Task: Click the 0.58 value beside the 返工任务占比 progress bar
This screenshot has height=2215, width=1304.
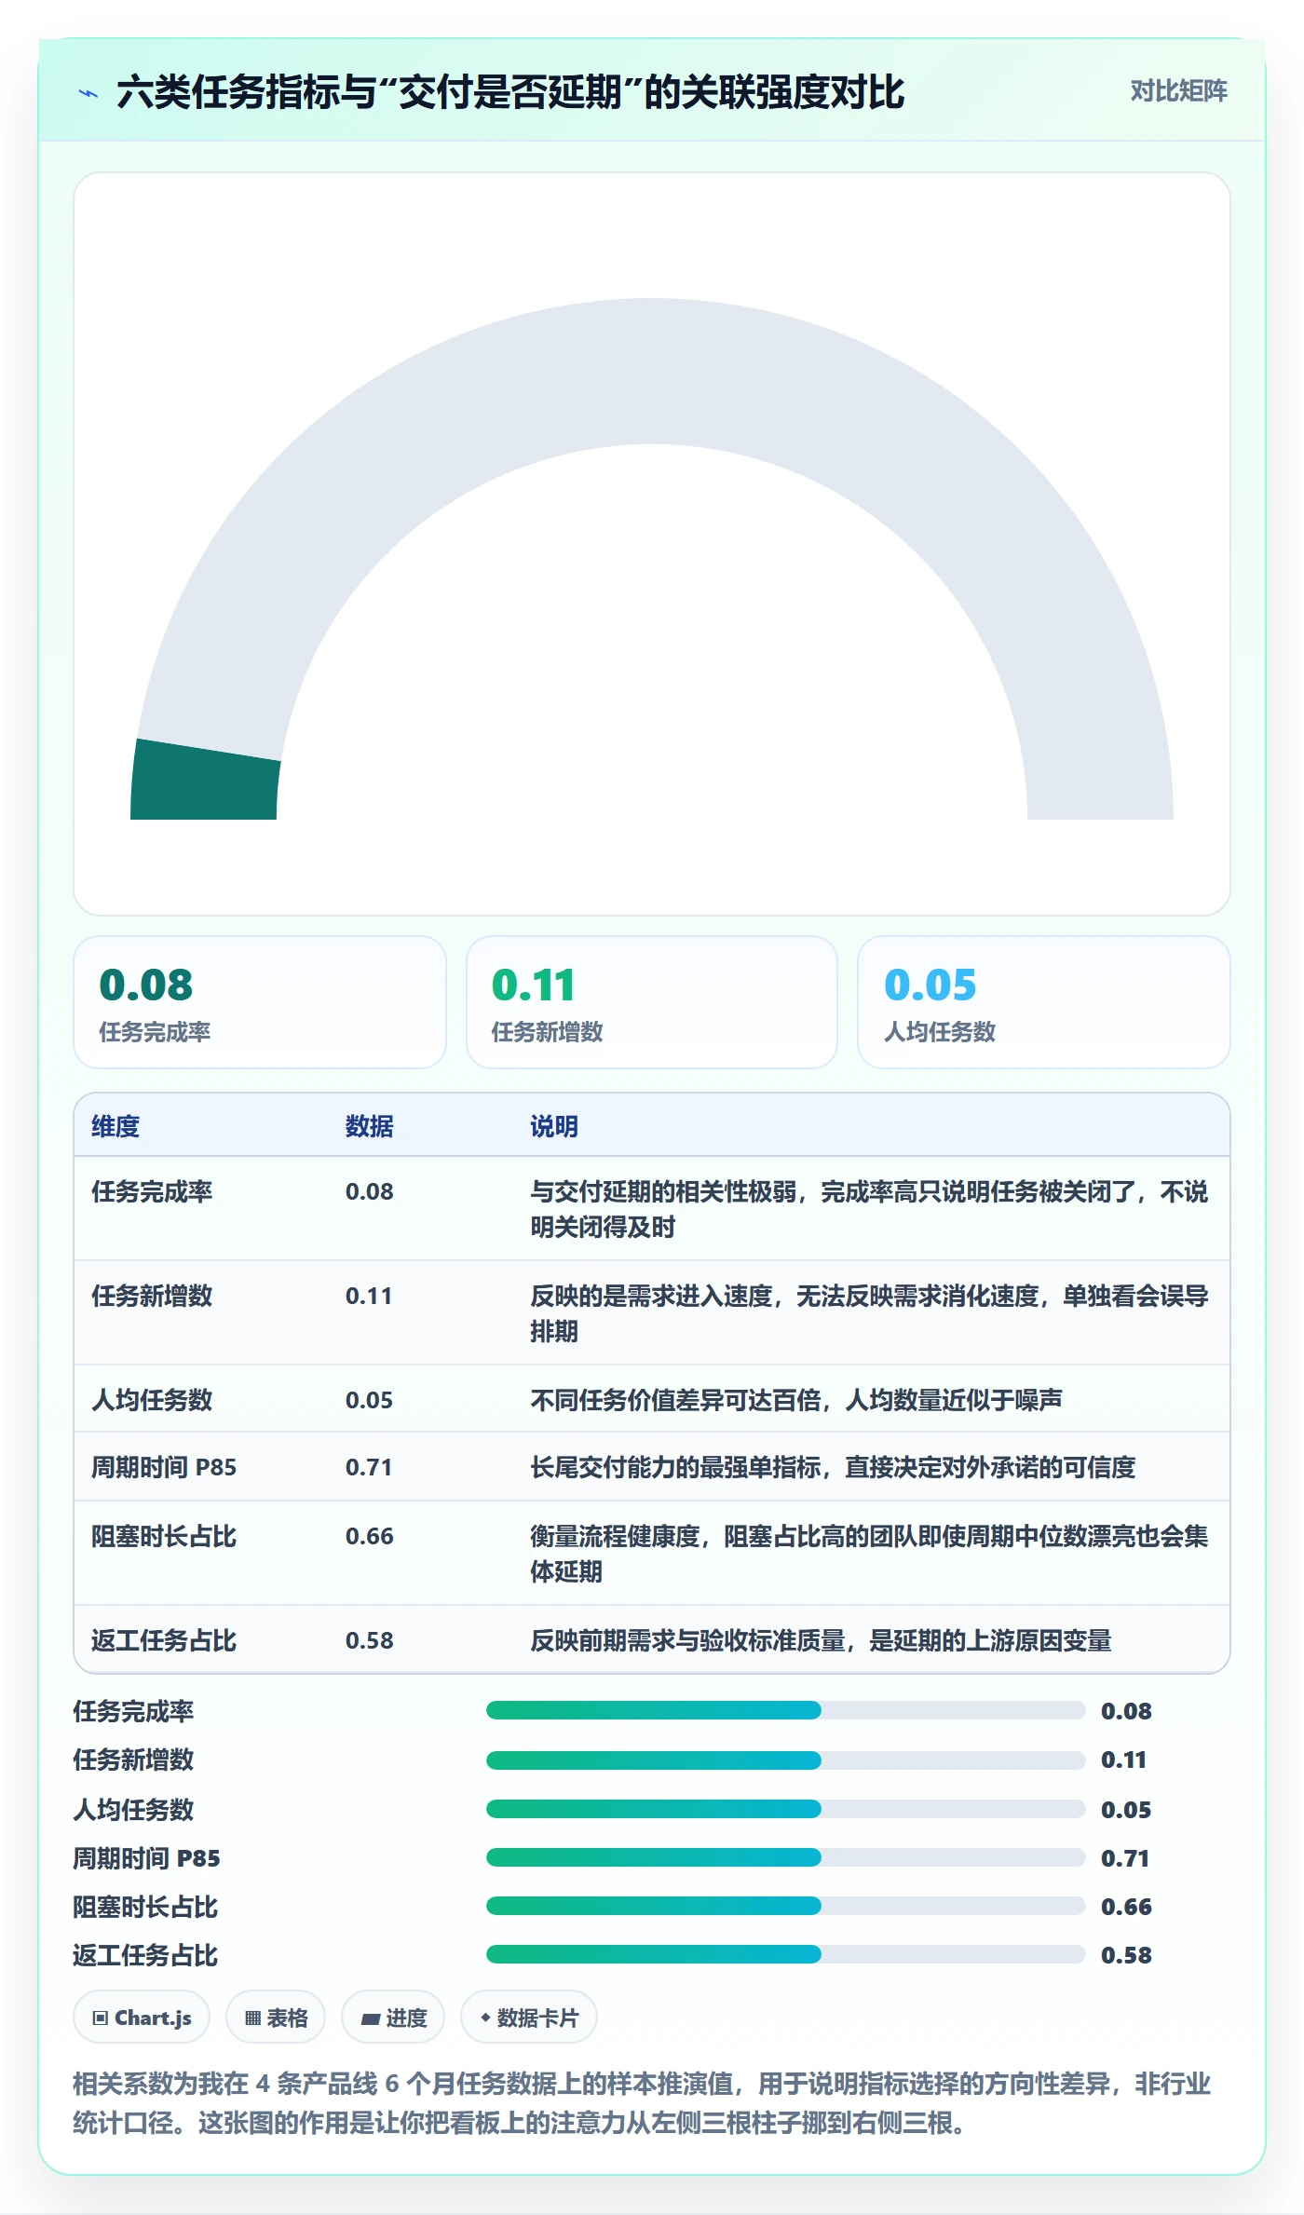Action: click(1126, 1955)
